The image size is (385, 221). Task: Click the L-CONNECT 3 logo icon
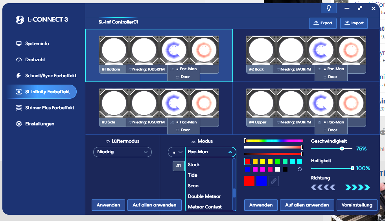20,20
